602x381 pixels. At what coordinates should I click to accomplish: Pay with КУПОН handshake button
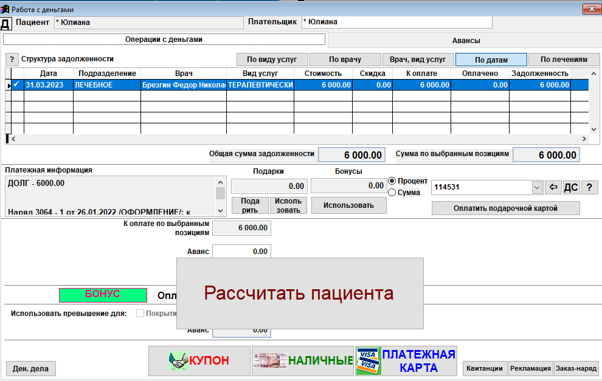199,361
